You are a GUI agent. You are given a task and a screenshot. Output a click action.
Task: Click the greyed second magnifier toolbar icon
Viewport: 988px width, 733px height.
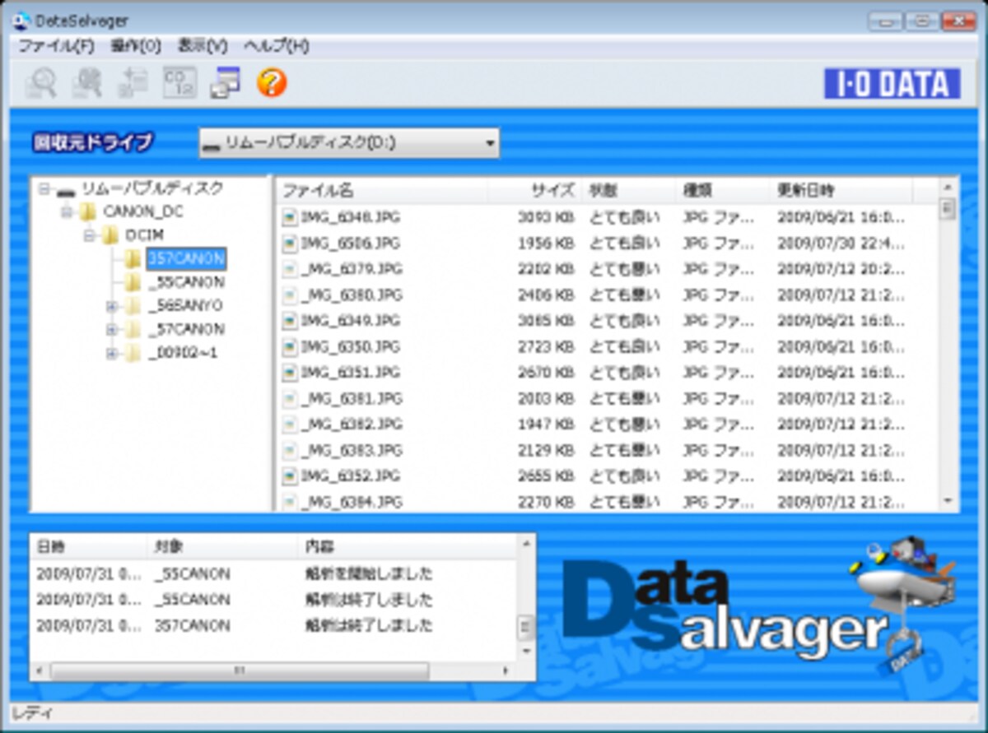coord(86,83)
